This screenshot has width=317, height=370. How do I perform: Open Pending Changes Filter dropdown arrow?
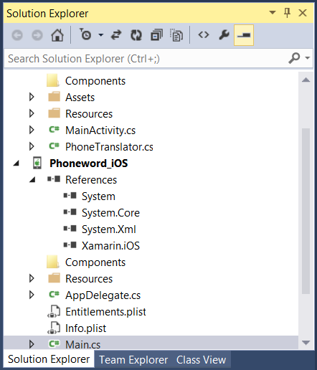tap(101, 35)
